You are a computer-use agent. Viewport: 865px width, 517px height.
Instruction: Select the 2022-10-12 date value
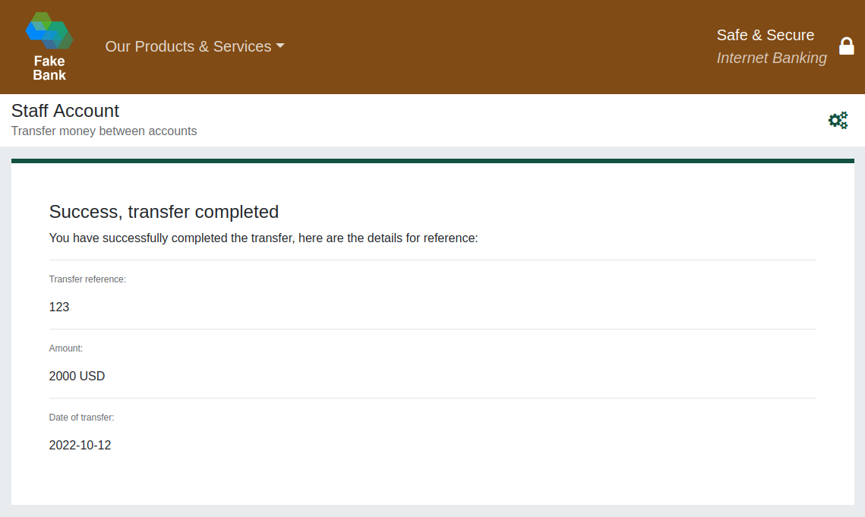point(80,445)
